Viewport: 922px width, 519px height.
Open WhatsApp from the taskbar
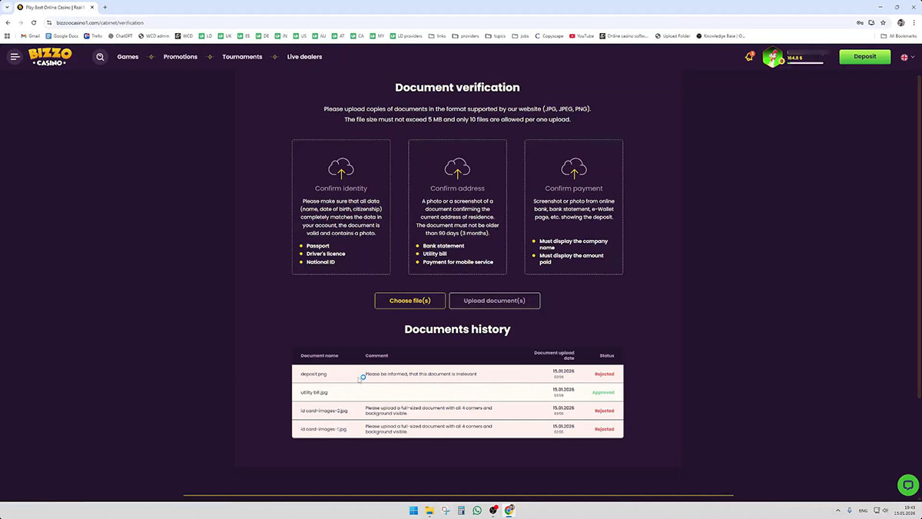click(477, 511)
